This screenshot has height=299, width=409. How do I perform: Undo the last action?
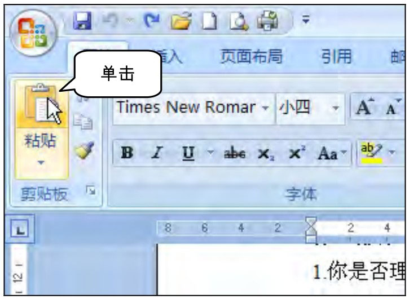pos(111,20)
